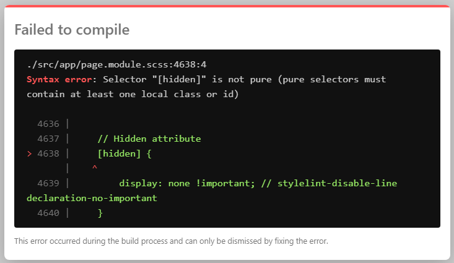Click the wrapped "declaration-no-important" text
Screen dimensions: 454x263
[92, 198]
